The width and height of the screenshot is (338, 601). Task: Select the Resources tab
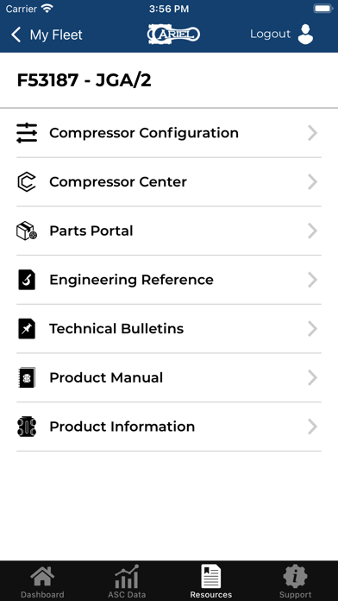pos(211,581)
